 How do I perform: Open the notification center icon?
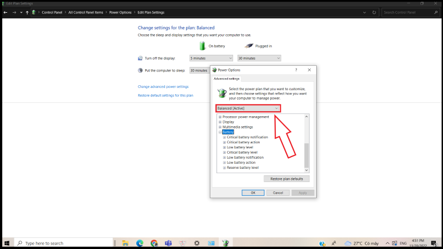(434, 243)
